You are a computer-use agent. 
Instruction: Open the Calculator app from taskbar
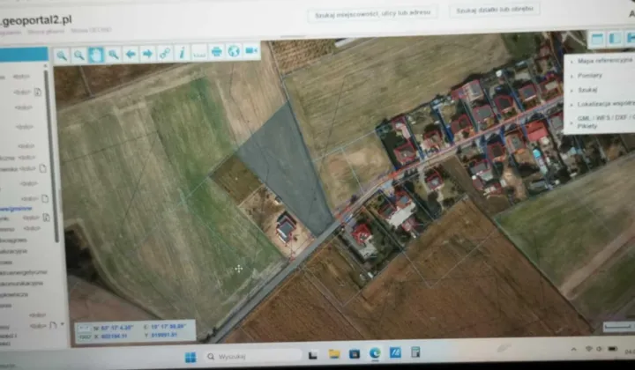[x=415, y=351]
